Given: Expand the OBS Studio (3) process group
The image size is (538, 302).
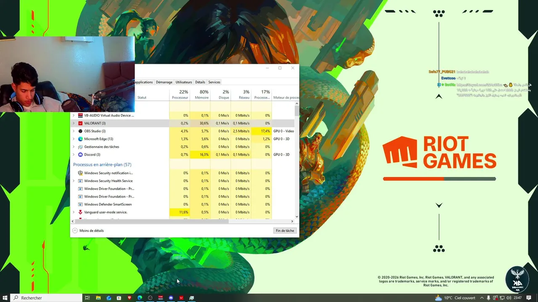Looking at the screenshot, I should [x=74, y=131].
